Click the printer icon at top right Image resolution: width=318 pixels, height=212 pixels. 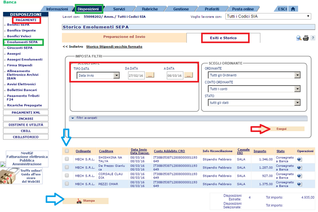306,38
